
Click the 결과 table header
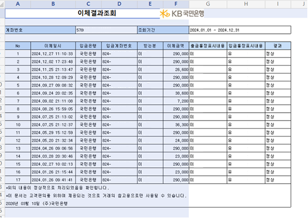(x=278, y=46)
